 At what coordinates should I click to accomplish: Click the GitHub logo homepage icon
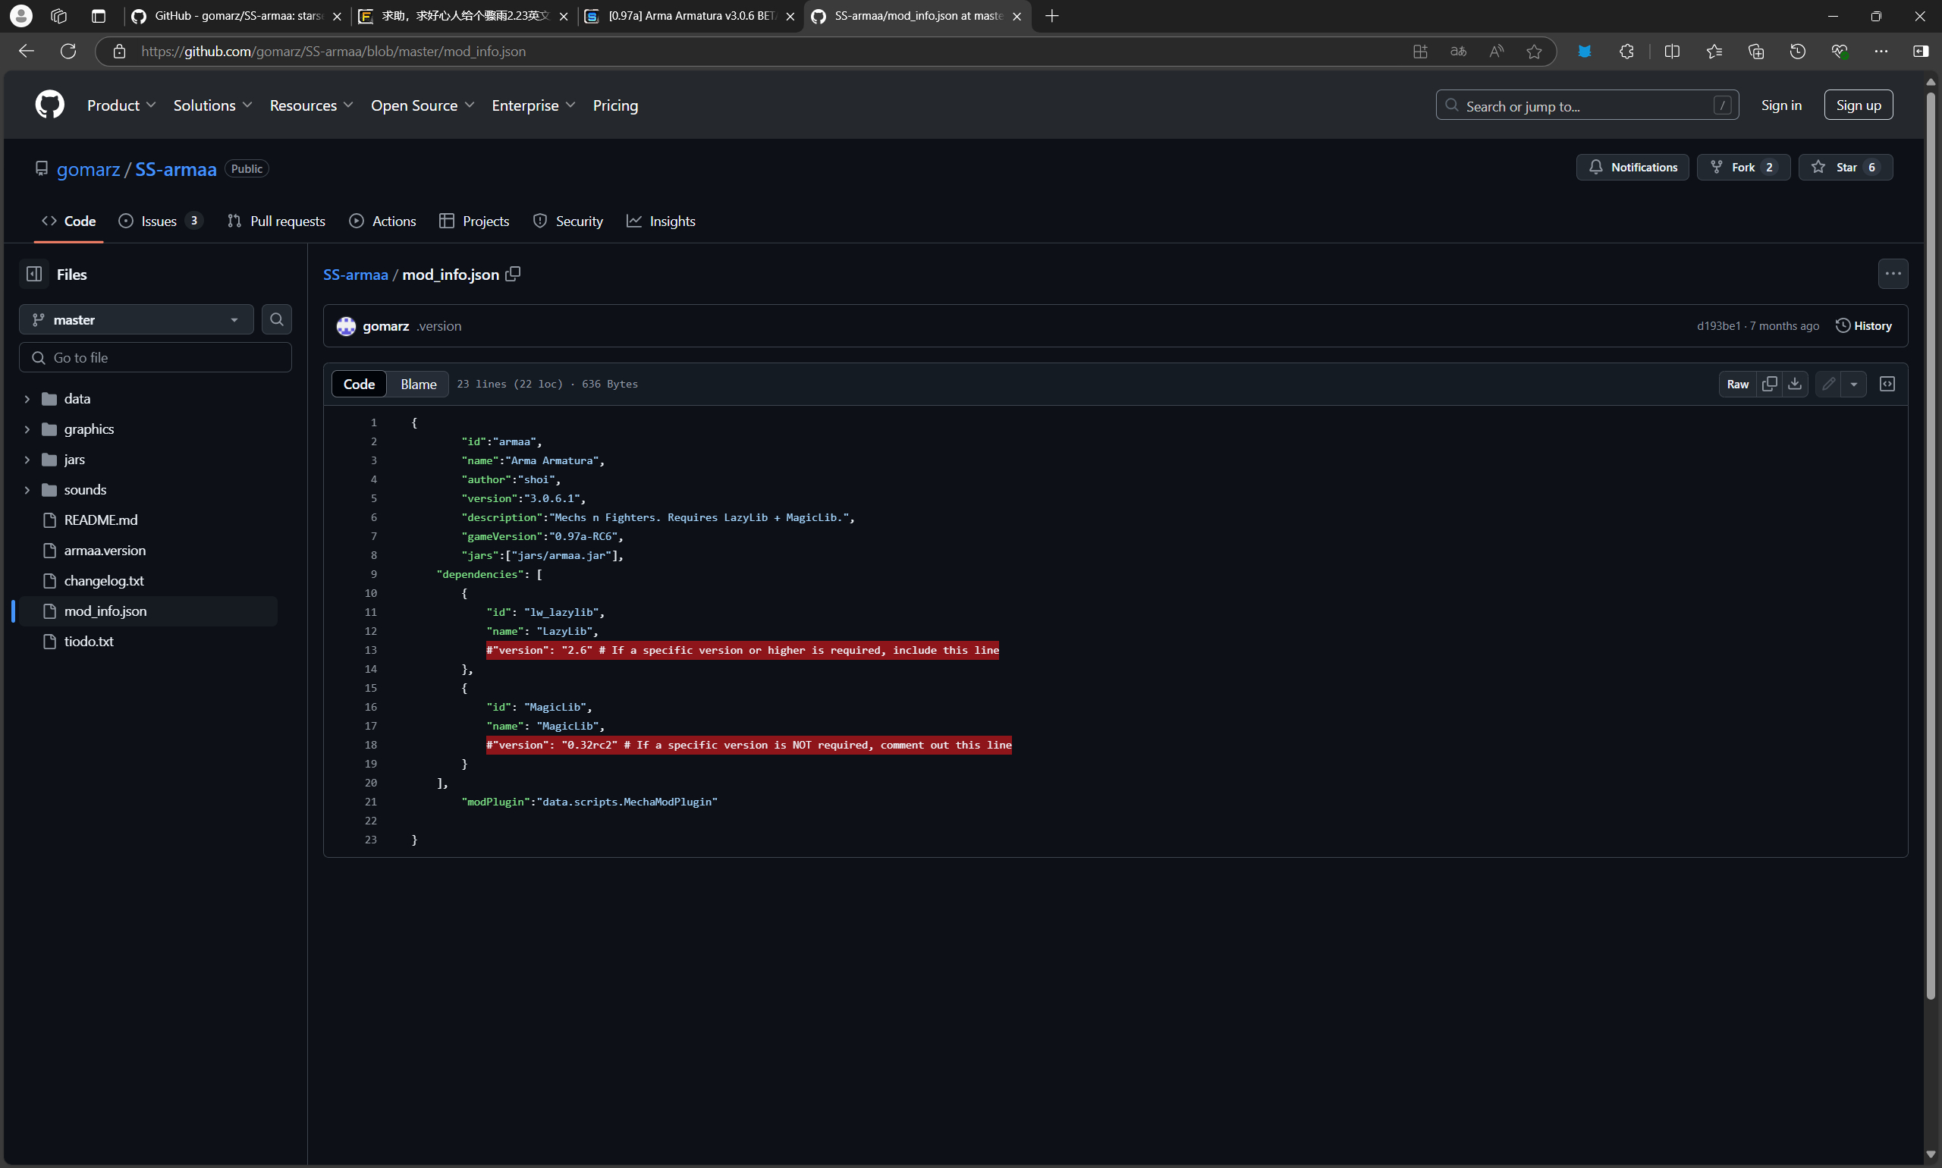point(49,105)
